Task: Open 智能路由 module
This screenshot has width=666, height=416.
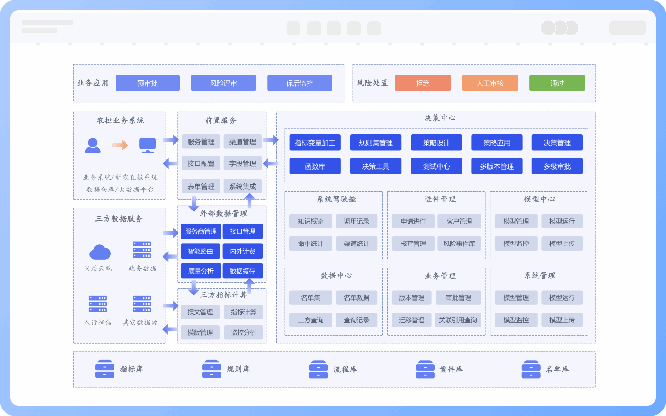Action: pos(200,251)
